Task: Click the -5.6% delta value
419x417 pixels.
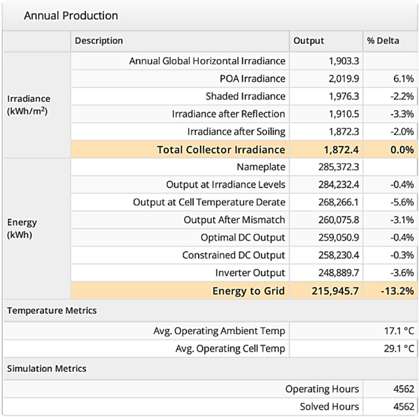Action: coord(402,202)
